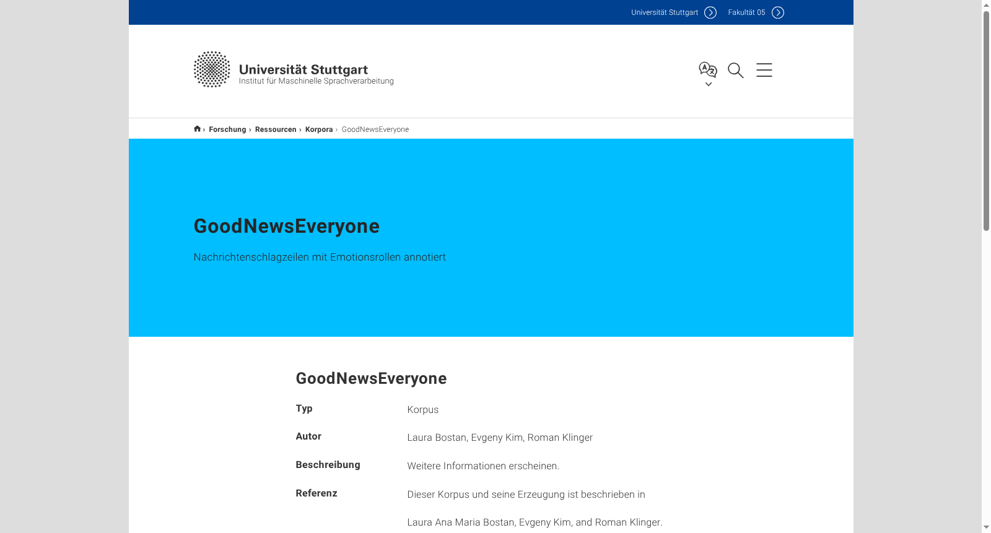Select the GoodNewsEveryone breadcrumb entry
Image resolution: width=991 pixels, height=533 pixels.
[375, 129]
